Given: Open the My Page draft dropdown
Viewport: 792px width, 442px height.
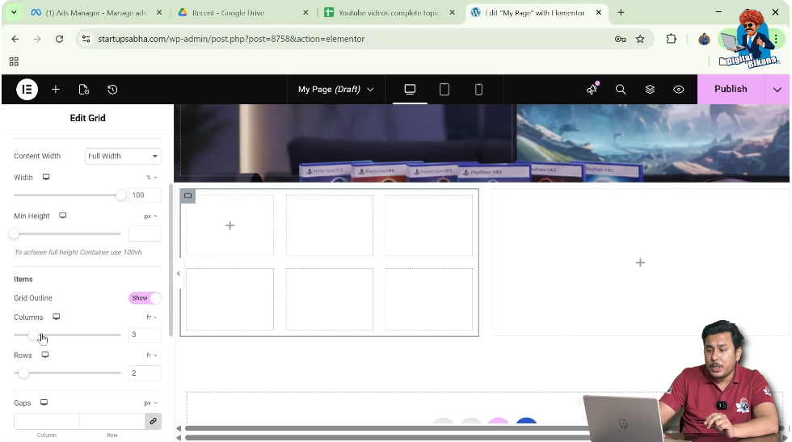Looking at the screenshot, I should point(335,90).
